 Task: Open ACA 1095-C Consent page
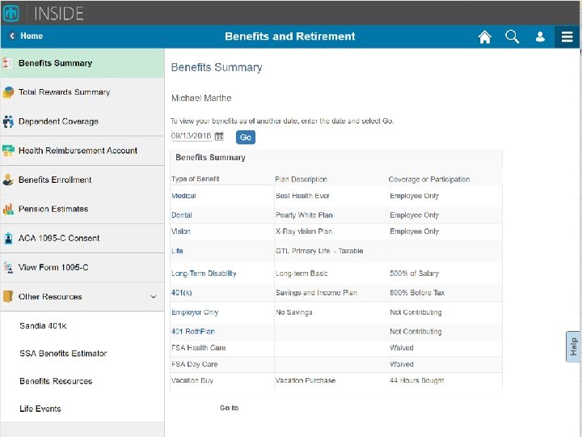pyautogui.click(x=82, y=238)
